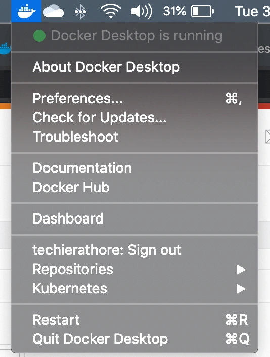Click the battery status icon
Viewport: 270px width, 357px height.
(x=202, y=11)
